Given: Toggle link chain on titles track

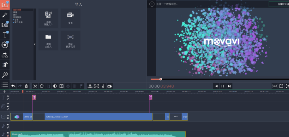Looking at the screenshot, I should [x=8, y=99].
